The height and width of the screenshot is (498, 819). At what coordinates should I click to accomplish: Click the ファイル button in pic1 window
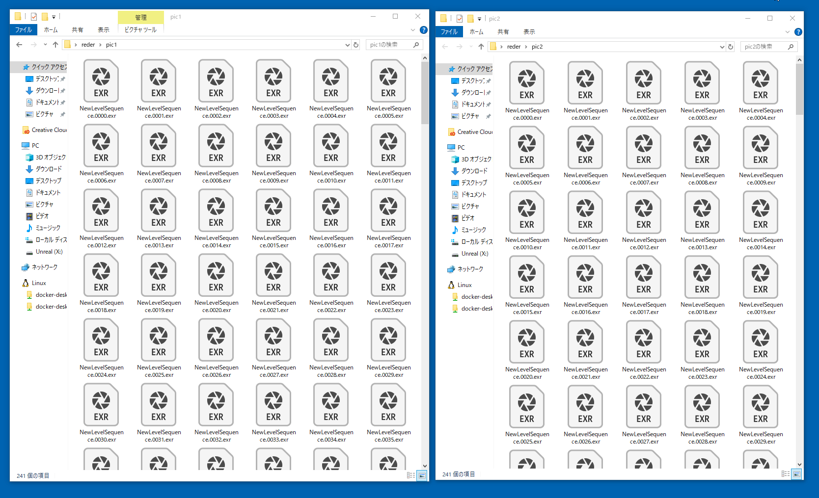tap(23, 30)
